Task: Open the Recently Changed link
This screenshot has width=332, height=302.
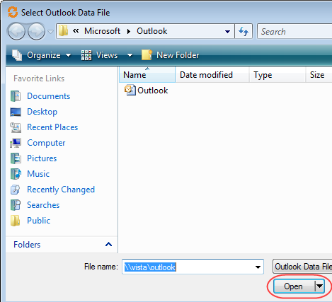Action: click(x=61, y=190)
